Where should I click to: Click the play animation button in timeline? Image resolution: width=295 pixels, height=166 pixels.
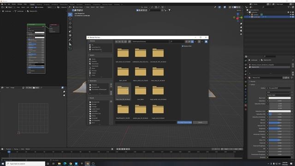124,149
